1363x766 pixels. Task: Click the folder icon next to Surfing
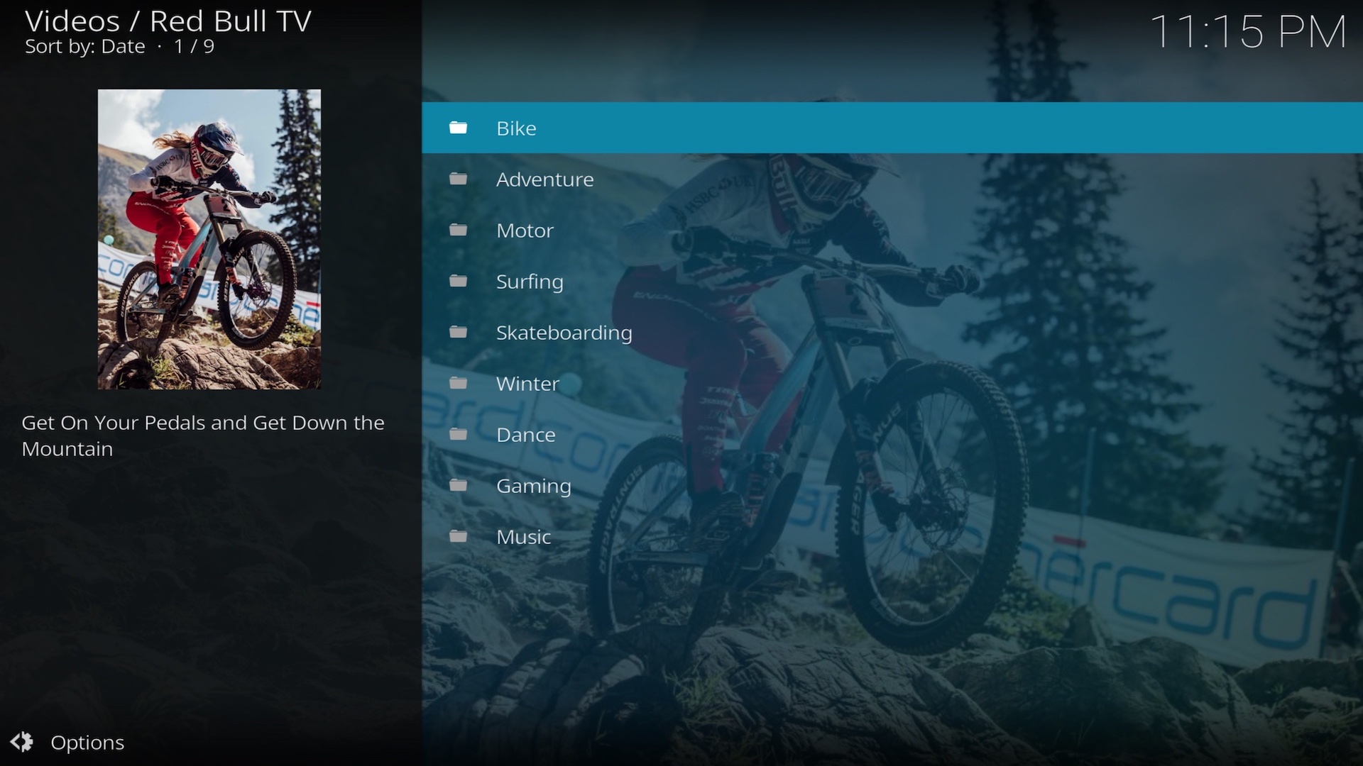tap(459, 282)
